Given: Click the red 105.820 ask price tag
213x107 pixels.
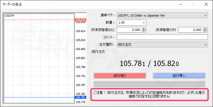Looking at the screenshot, I should point(81,20).
